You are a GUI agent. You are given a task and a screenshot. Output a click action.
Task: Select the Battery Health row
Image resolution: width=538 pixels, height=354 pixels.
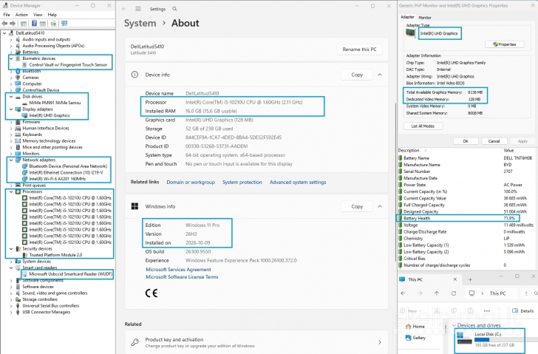tap(458, 218)
